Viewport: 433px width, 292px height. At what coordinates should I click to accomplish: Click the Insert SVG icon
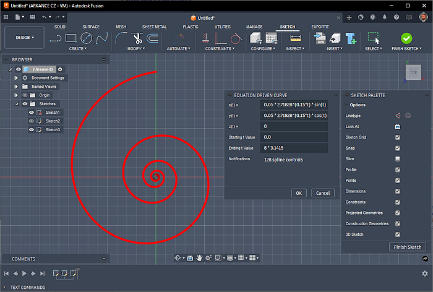[x=320, y=38]
